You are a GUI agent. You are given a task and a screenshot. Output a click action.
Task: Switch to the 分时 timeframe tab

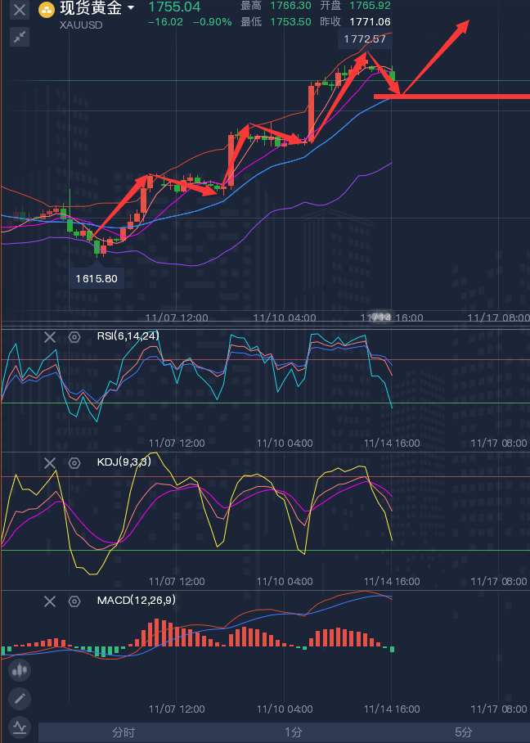(x=124, y=733)
